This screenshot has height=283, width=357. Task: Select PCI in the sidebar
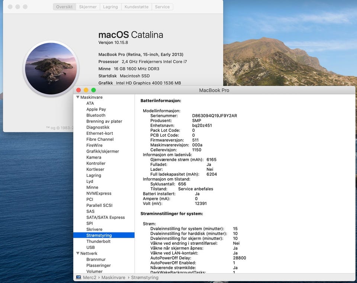[90, 199]
